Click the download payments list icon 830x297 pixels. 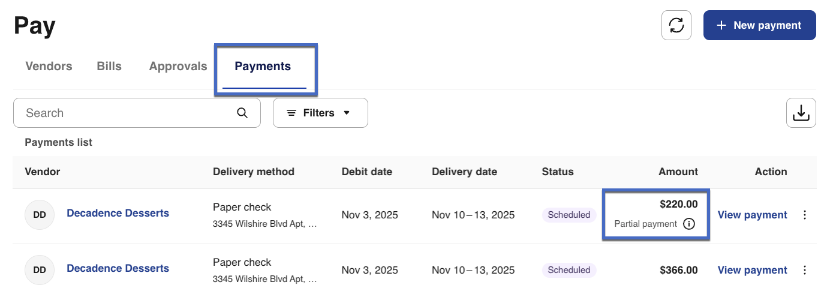point(801,113)
